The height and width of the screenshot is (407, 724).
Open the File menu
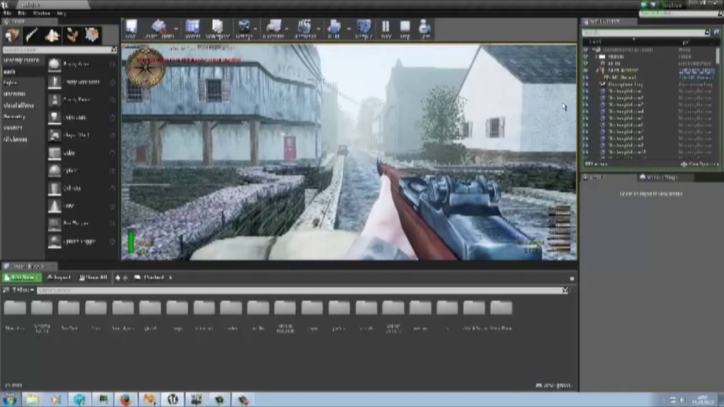click(x=7, y=12)
